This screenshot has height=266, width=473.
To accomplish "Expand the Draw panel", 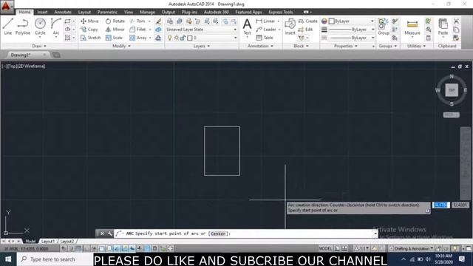I will 39,46.
